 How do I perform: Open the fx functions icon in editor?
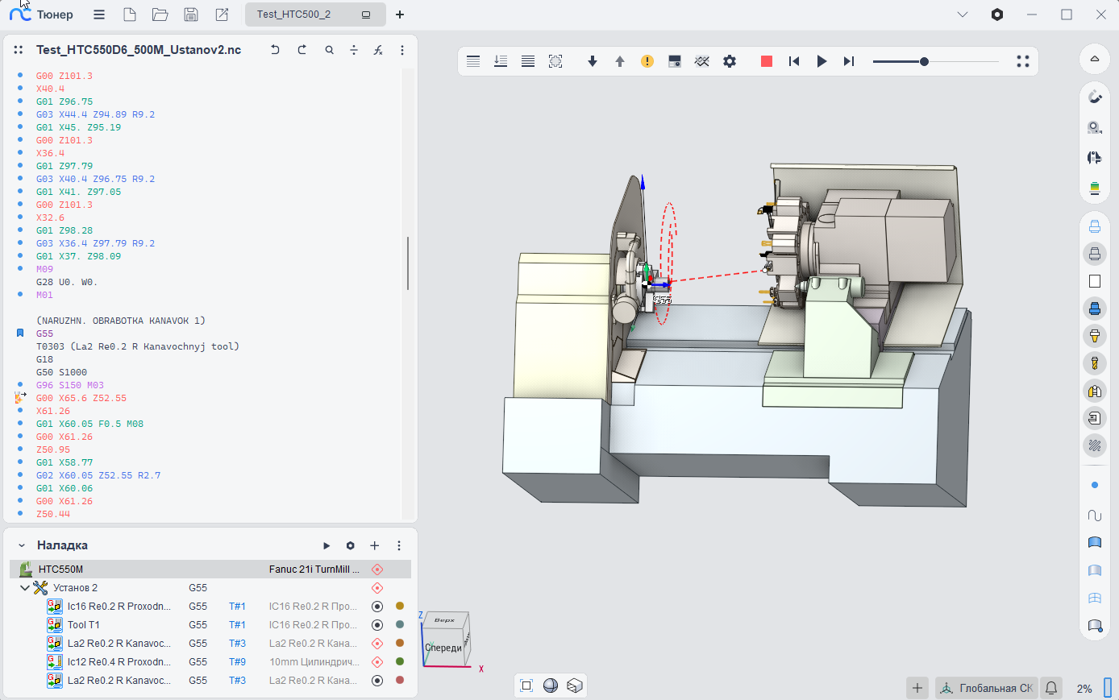coord(378,50)
